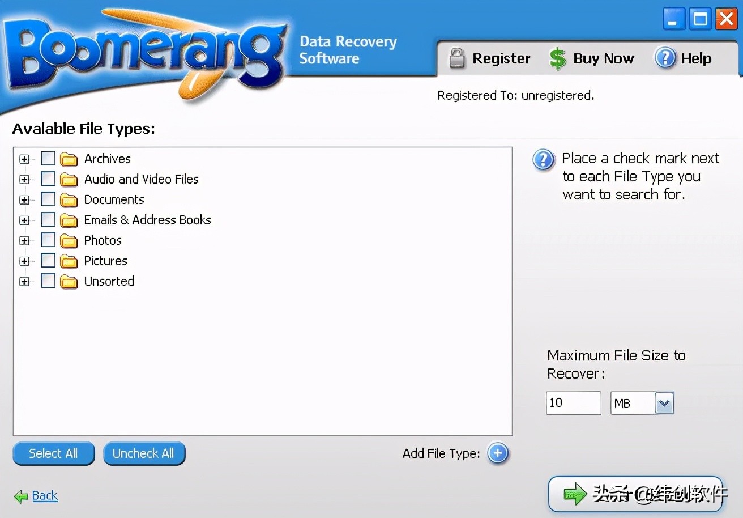This screenshot has width=743, height=518.
Task: Open the Buy Now tab
Action: click(x=592, y=58)
